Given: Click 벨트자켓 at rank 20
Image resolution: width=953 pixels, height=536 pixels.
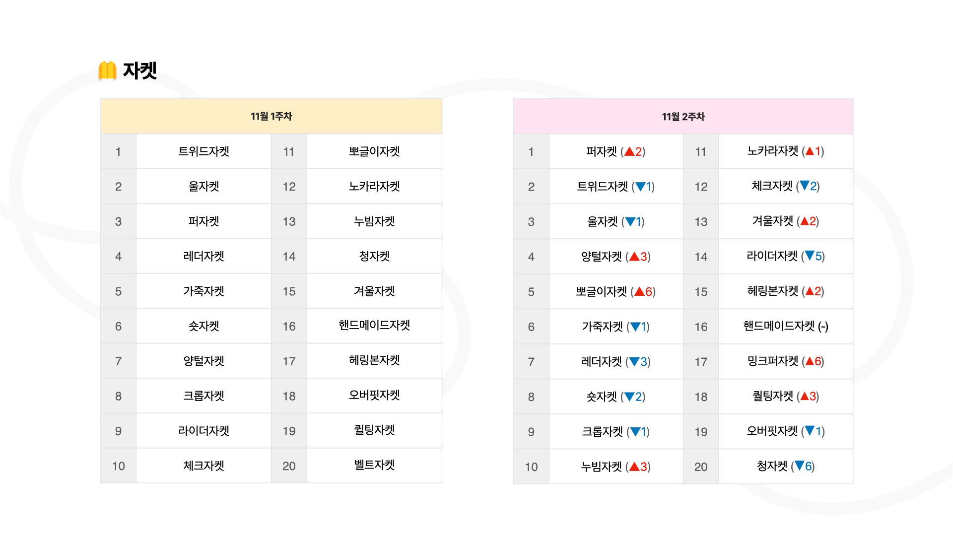Looking at the screenshot, I should (374, 465).
